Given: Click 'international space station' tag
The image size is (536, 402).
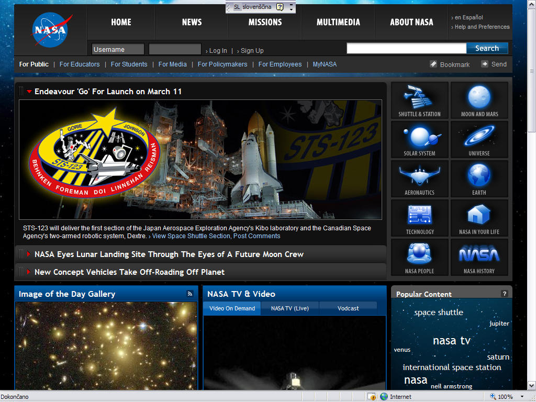Looking at the screenshot, I should tap(452, 367).
